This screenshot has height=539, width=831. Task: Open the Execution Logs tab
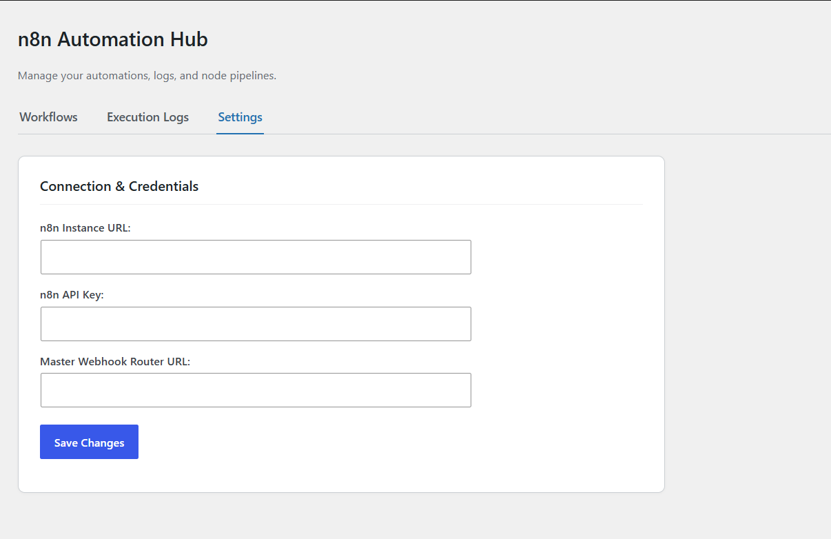pos(147,117)
